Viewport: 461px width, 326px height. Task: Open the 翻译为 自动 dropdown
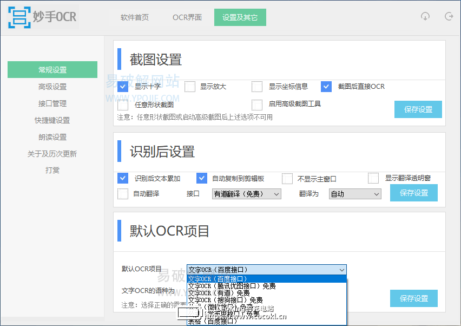point(355,194)
